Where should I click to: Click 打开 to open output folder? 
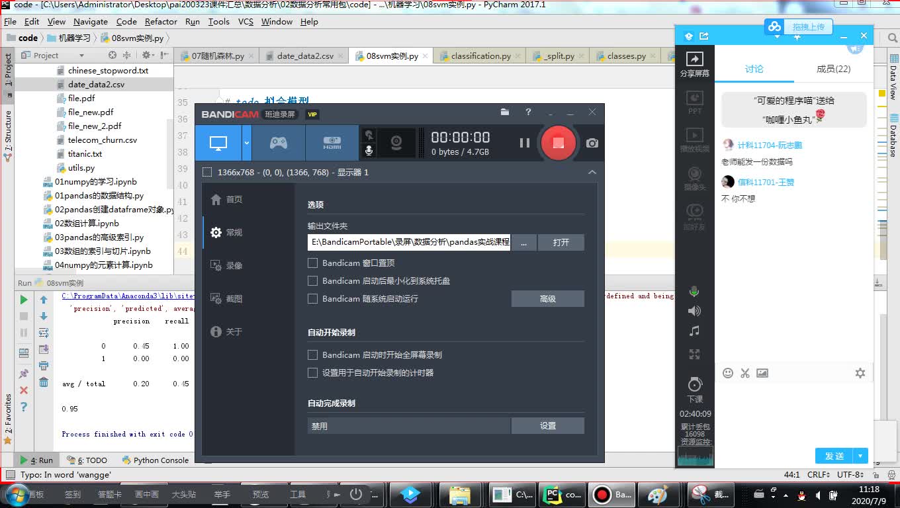tap(561, 242)
